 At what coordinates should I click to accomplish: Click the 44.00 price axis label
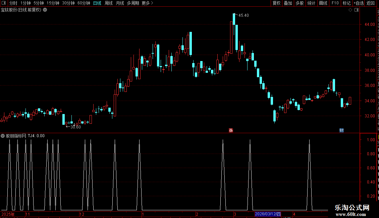point(370,24)
